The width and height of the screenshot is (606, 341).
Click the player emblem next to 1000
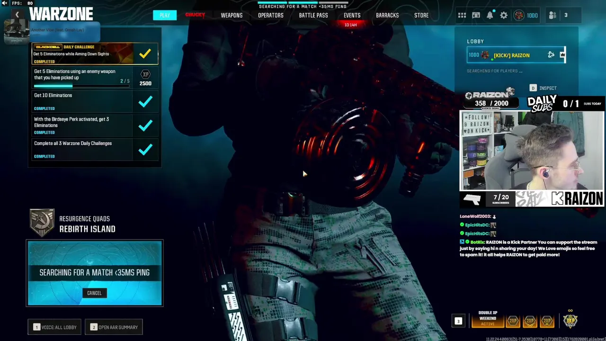tap(519, 15)
